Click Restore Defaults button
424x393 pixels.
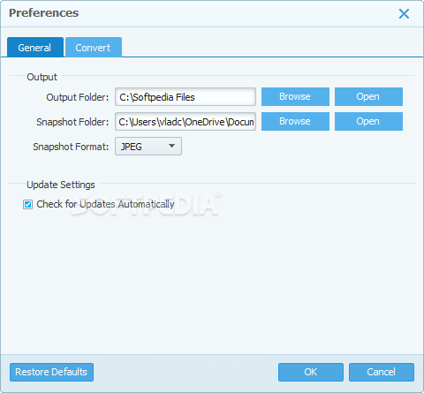pos(51,372)
